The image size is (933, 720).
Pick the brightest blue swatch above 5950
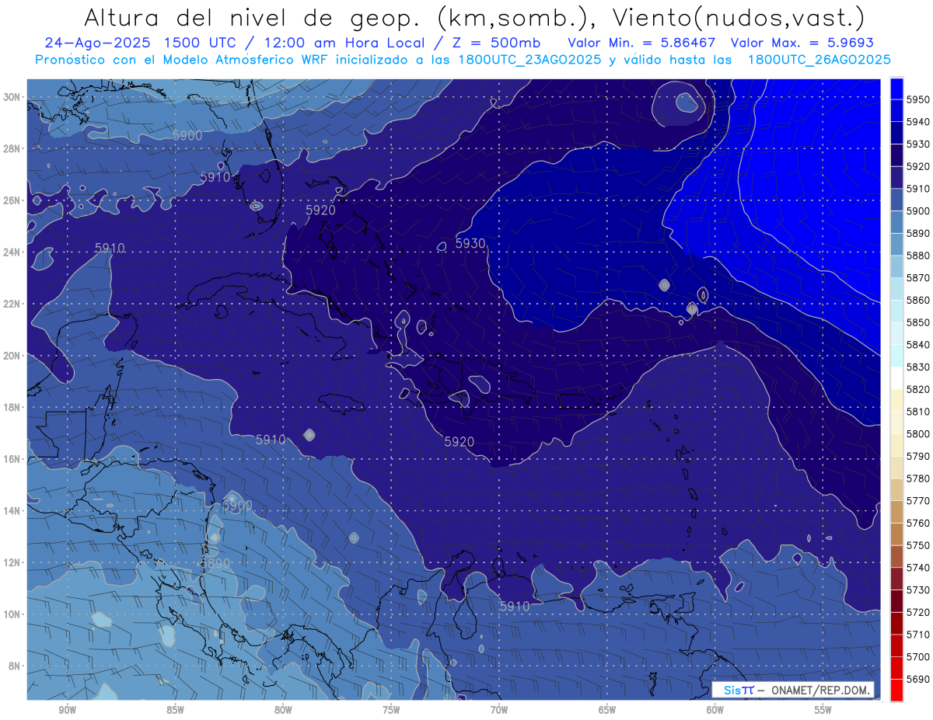pos(896,89)
